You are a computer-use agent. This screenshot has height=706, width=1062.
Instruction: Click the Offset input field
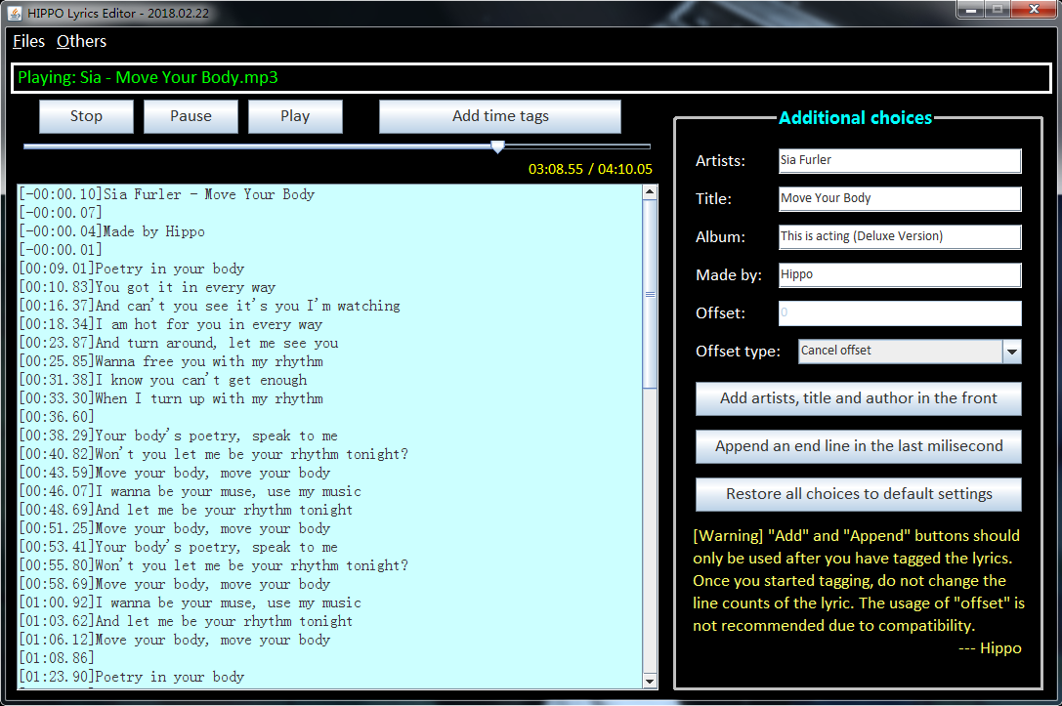tap(900, 312)
